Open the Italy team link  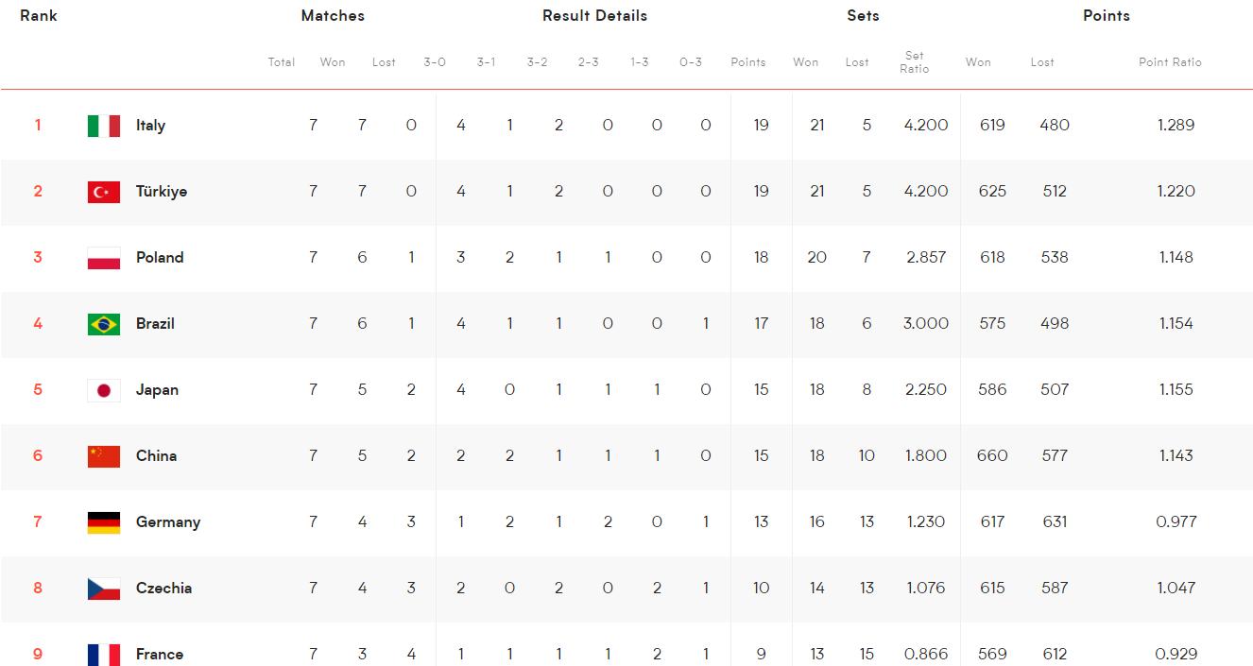coord(150,125)
